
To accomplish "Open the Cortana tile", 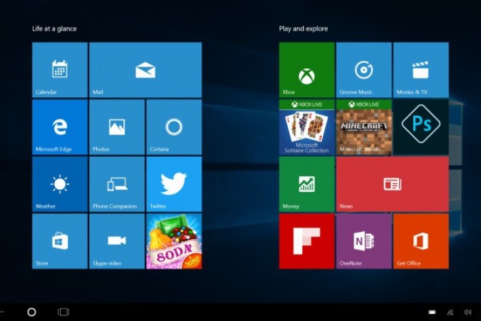I will (174, 127).
